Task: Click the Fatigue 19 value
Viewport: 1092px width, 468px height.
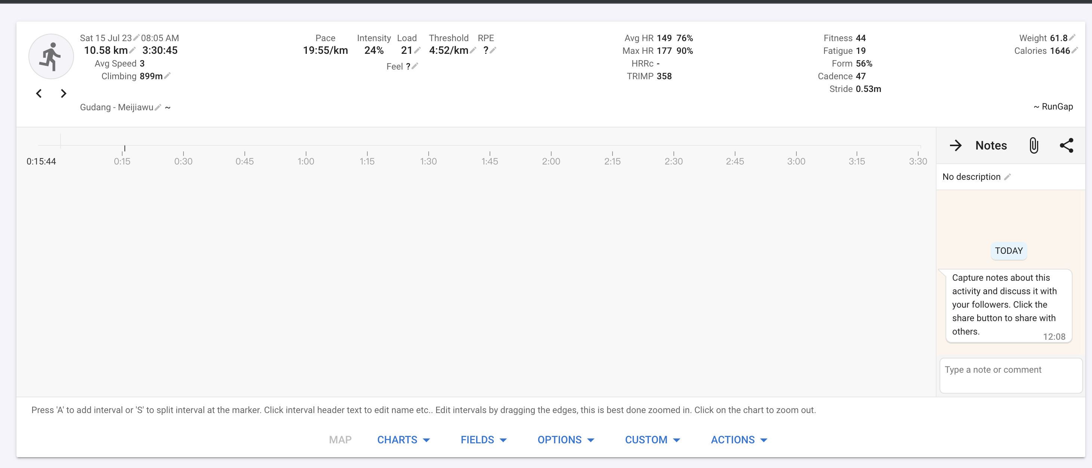Action: 861,50
